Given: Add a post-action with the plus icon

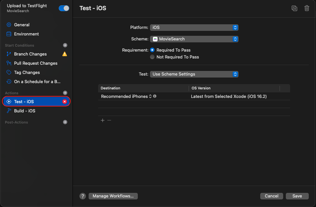Looking at the screenshot, I should [x=65, y=122].
